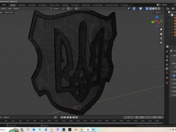176x132 pixels.
Task: Toggle auto keying record button
Action: (x=55, y=117)
